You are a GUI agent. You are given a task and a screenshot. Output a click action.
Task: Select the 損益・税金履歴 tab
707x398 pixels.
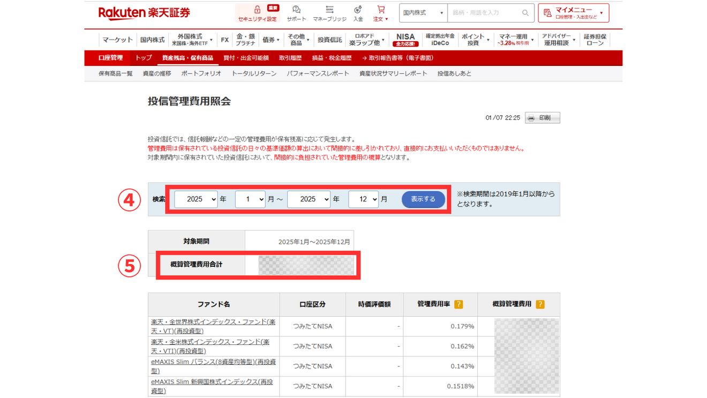coord(332,58)
